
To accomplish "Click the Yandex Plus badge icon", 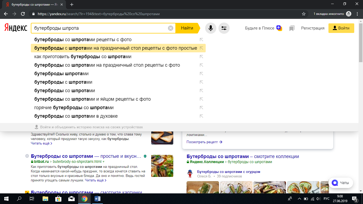I will tap(279, 28).
